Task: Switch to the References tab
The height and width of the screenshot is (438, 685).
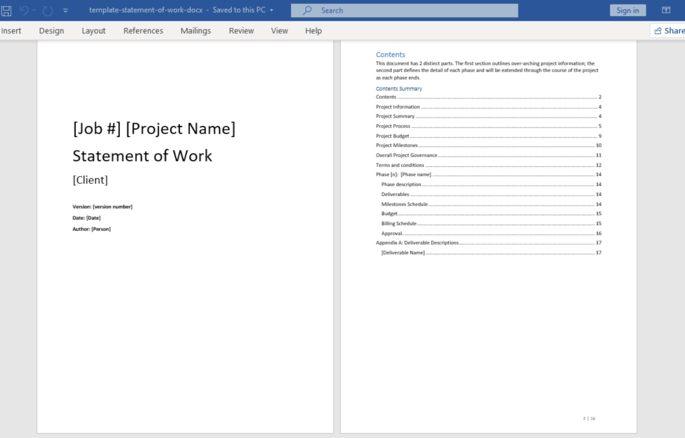Action: [x=143, y=30]
